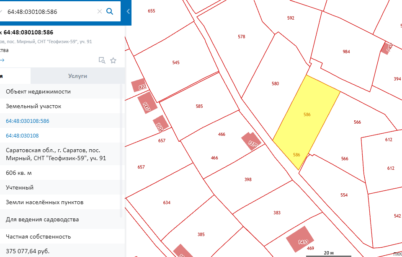Collapse the left info panel

pyautogui.click(x=128, y=11)
